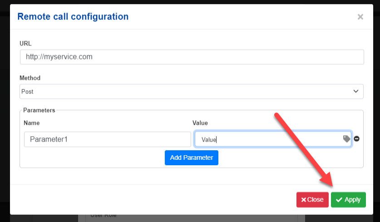
Task: Click the Name column header
Action: point(31,123)
